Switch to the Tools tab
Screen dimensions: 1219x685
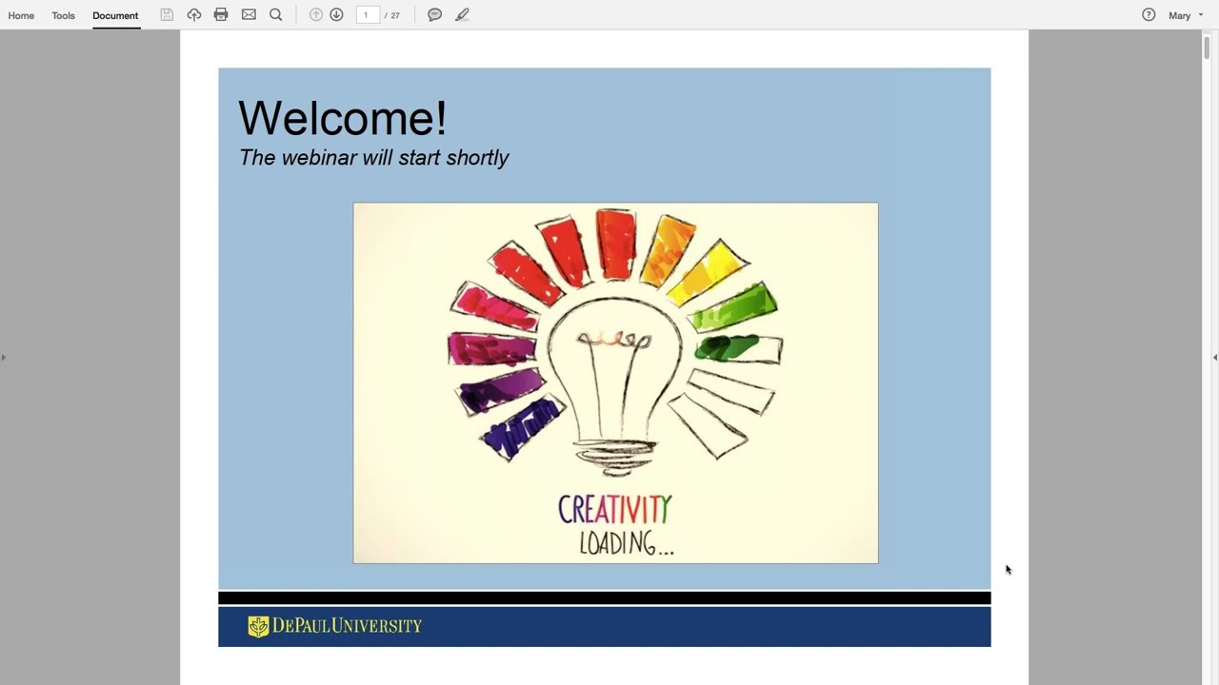pos(63,15)
